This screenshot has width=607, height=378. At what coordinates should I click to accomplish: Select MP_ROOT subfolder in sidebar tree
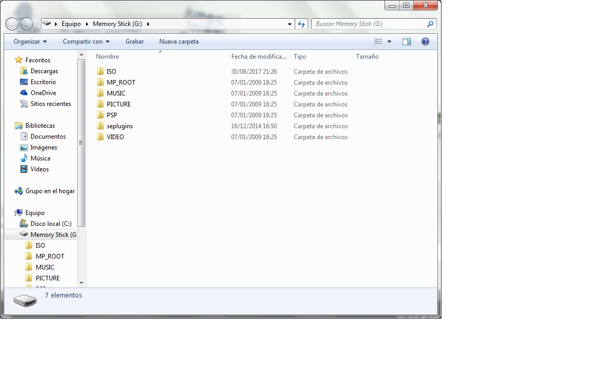pyautogui.click(x=50, y=256)
